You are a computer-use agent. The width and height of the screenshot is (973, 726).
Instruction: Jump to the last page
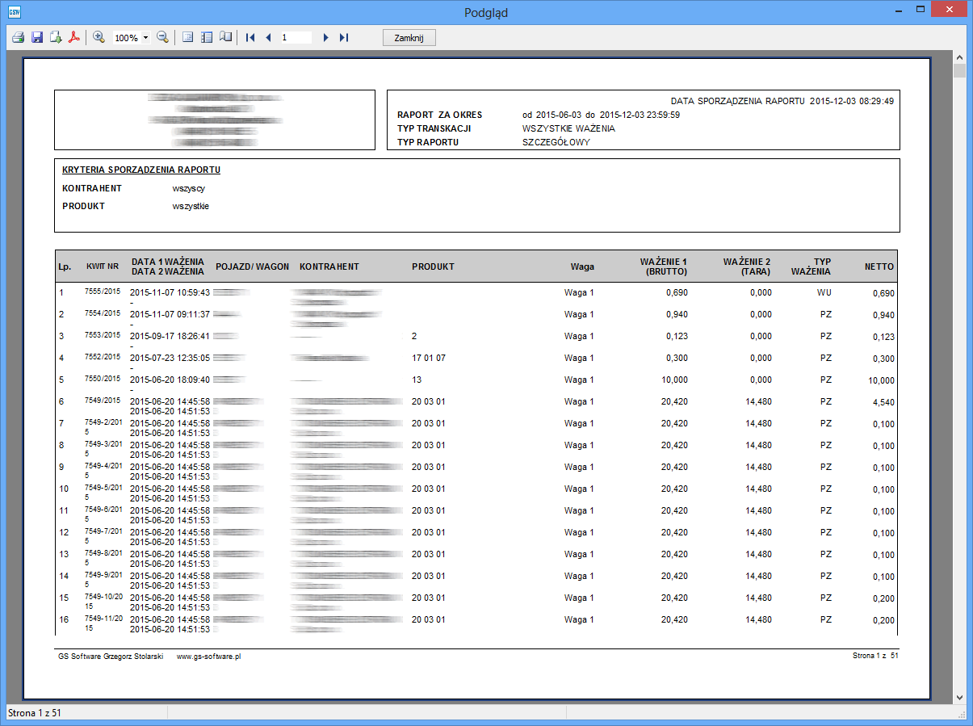click(x=344, y=37)
